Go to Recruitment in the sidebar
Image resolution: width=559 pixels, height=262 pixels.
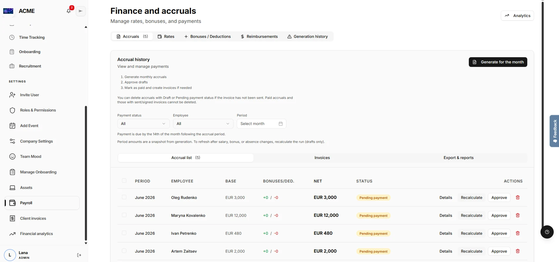(30, 66)
